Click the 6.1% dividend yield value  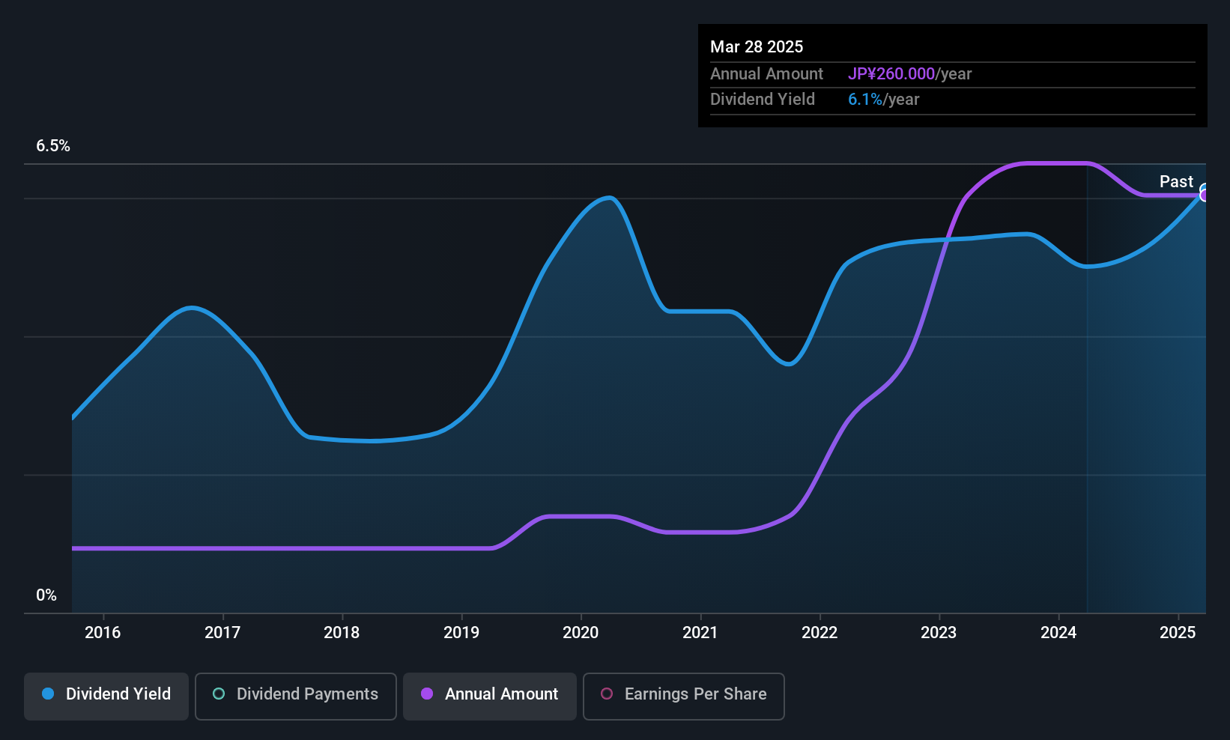864,99
